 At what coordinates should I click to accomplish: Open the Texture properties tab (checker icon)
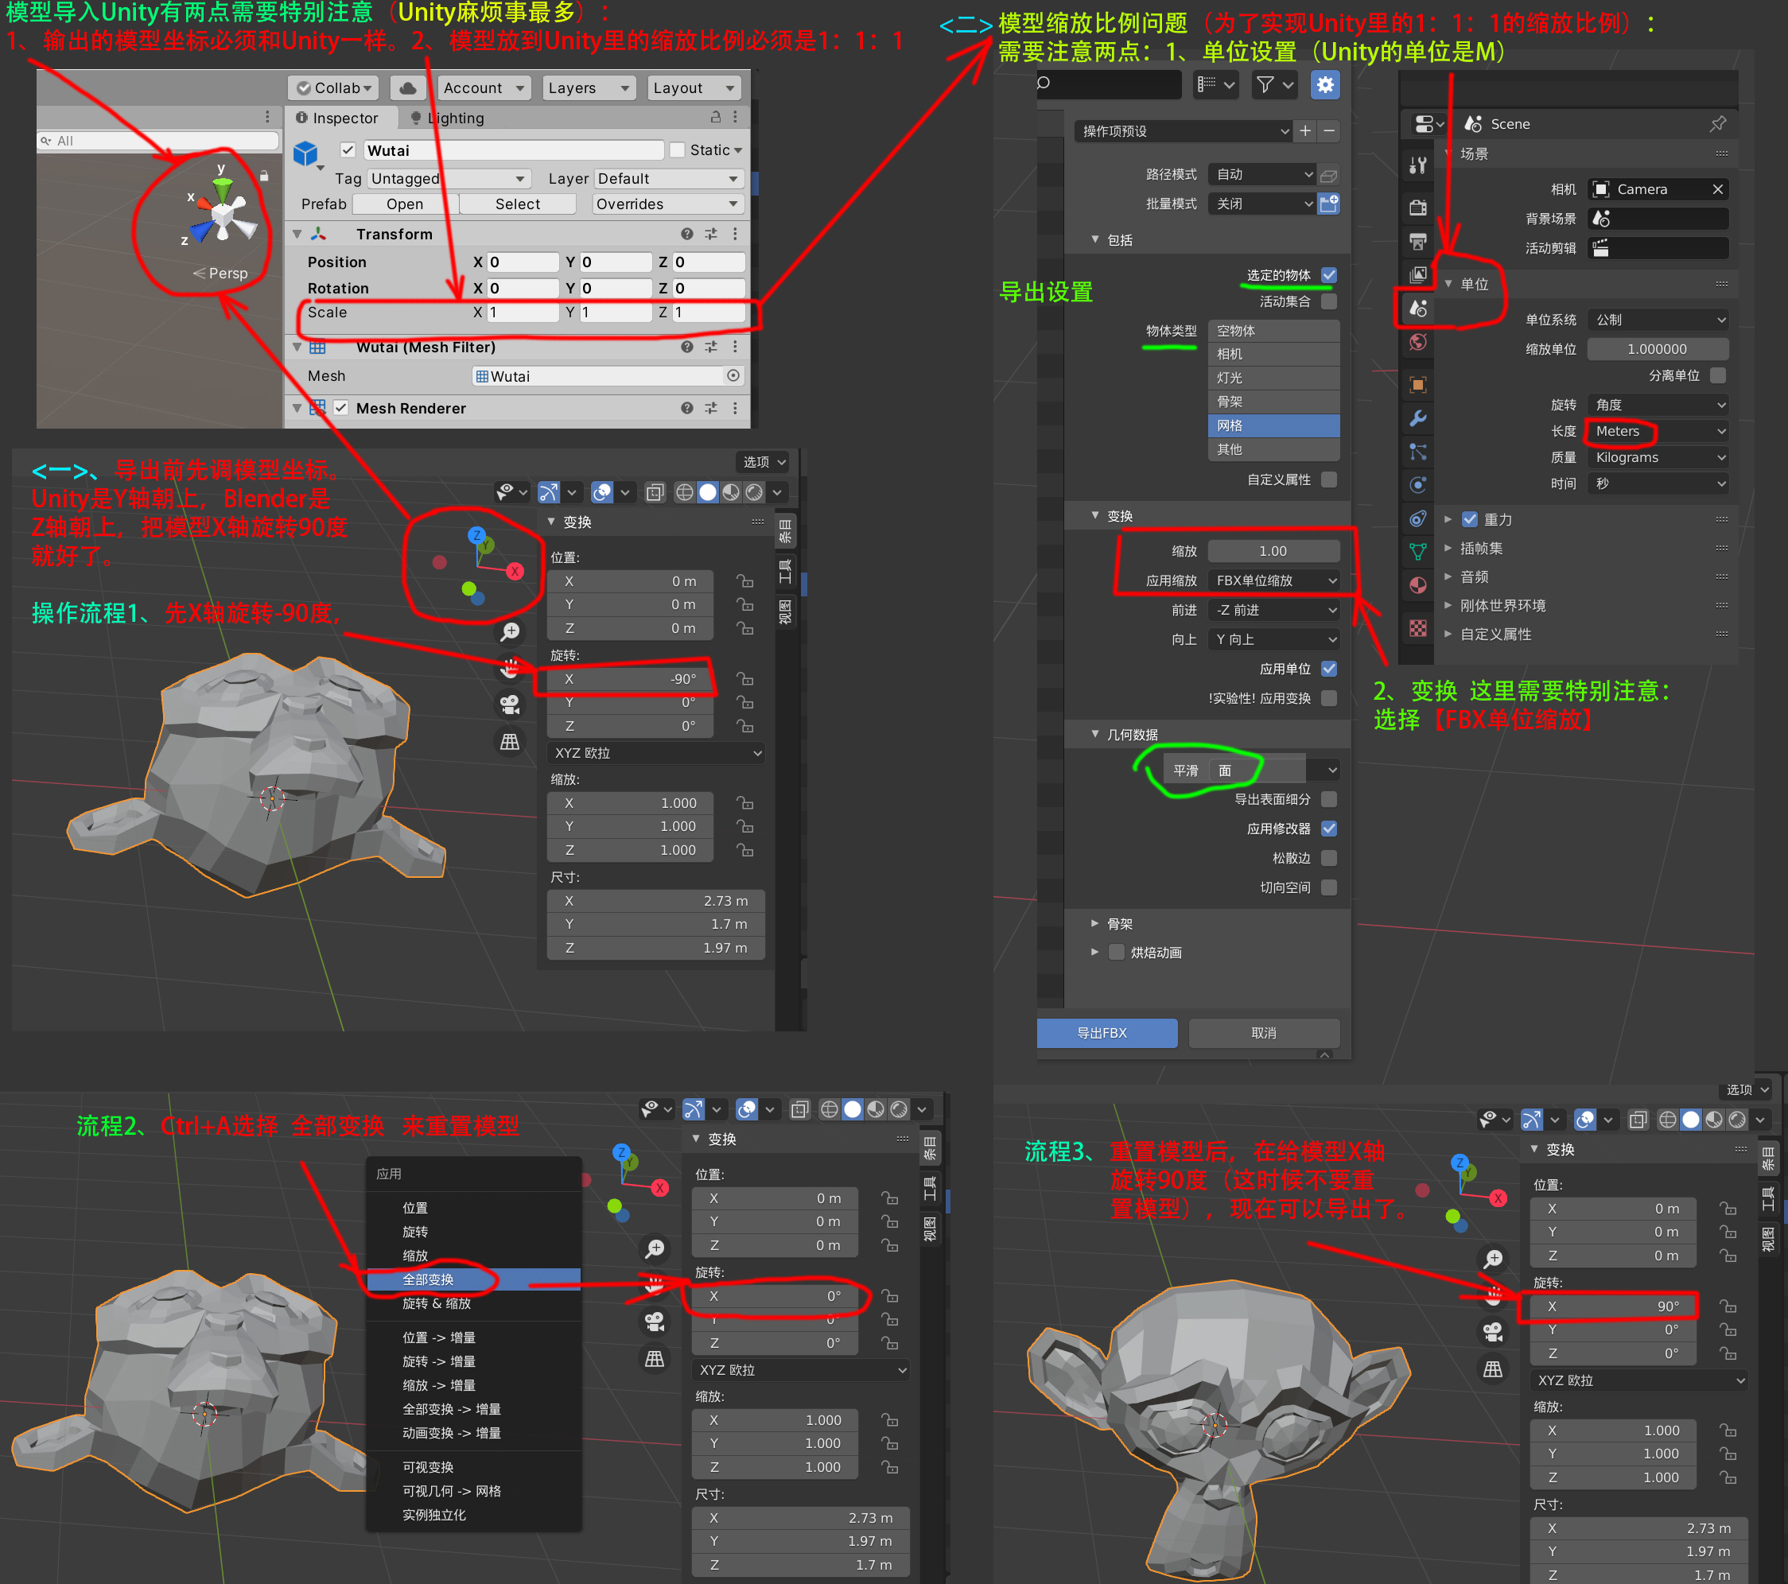pyautogui.click(x=1418, y=628)
